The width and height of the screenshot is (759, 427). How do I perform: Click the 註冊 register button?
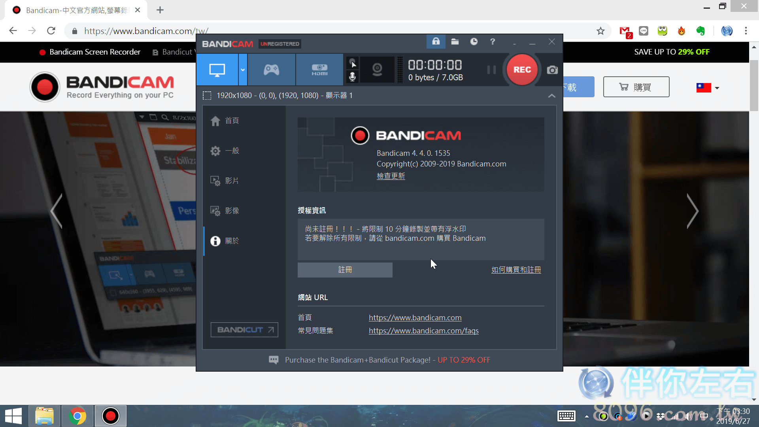tap(345, 270)
